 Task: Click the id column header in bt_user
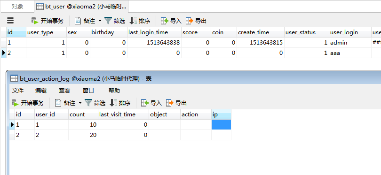click(16, 32)
